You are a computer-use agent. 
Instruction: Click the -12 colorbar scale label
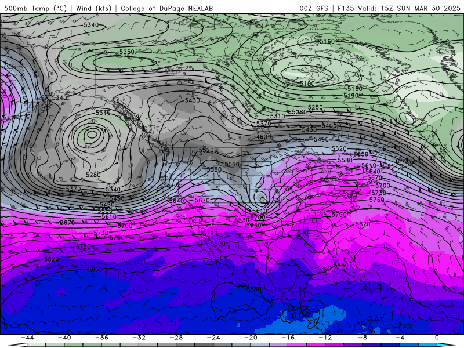[325, 338]
